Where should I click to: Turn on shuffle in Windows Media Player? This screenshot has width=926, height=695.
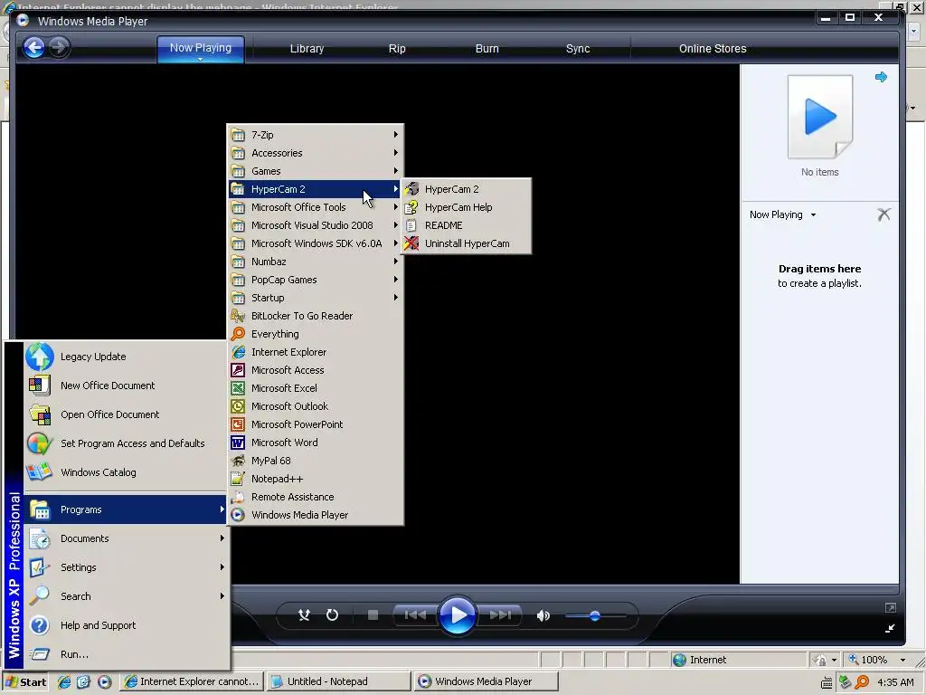pos(304,615)
